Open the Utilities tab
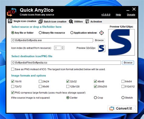 coord(76,21)
